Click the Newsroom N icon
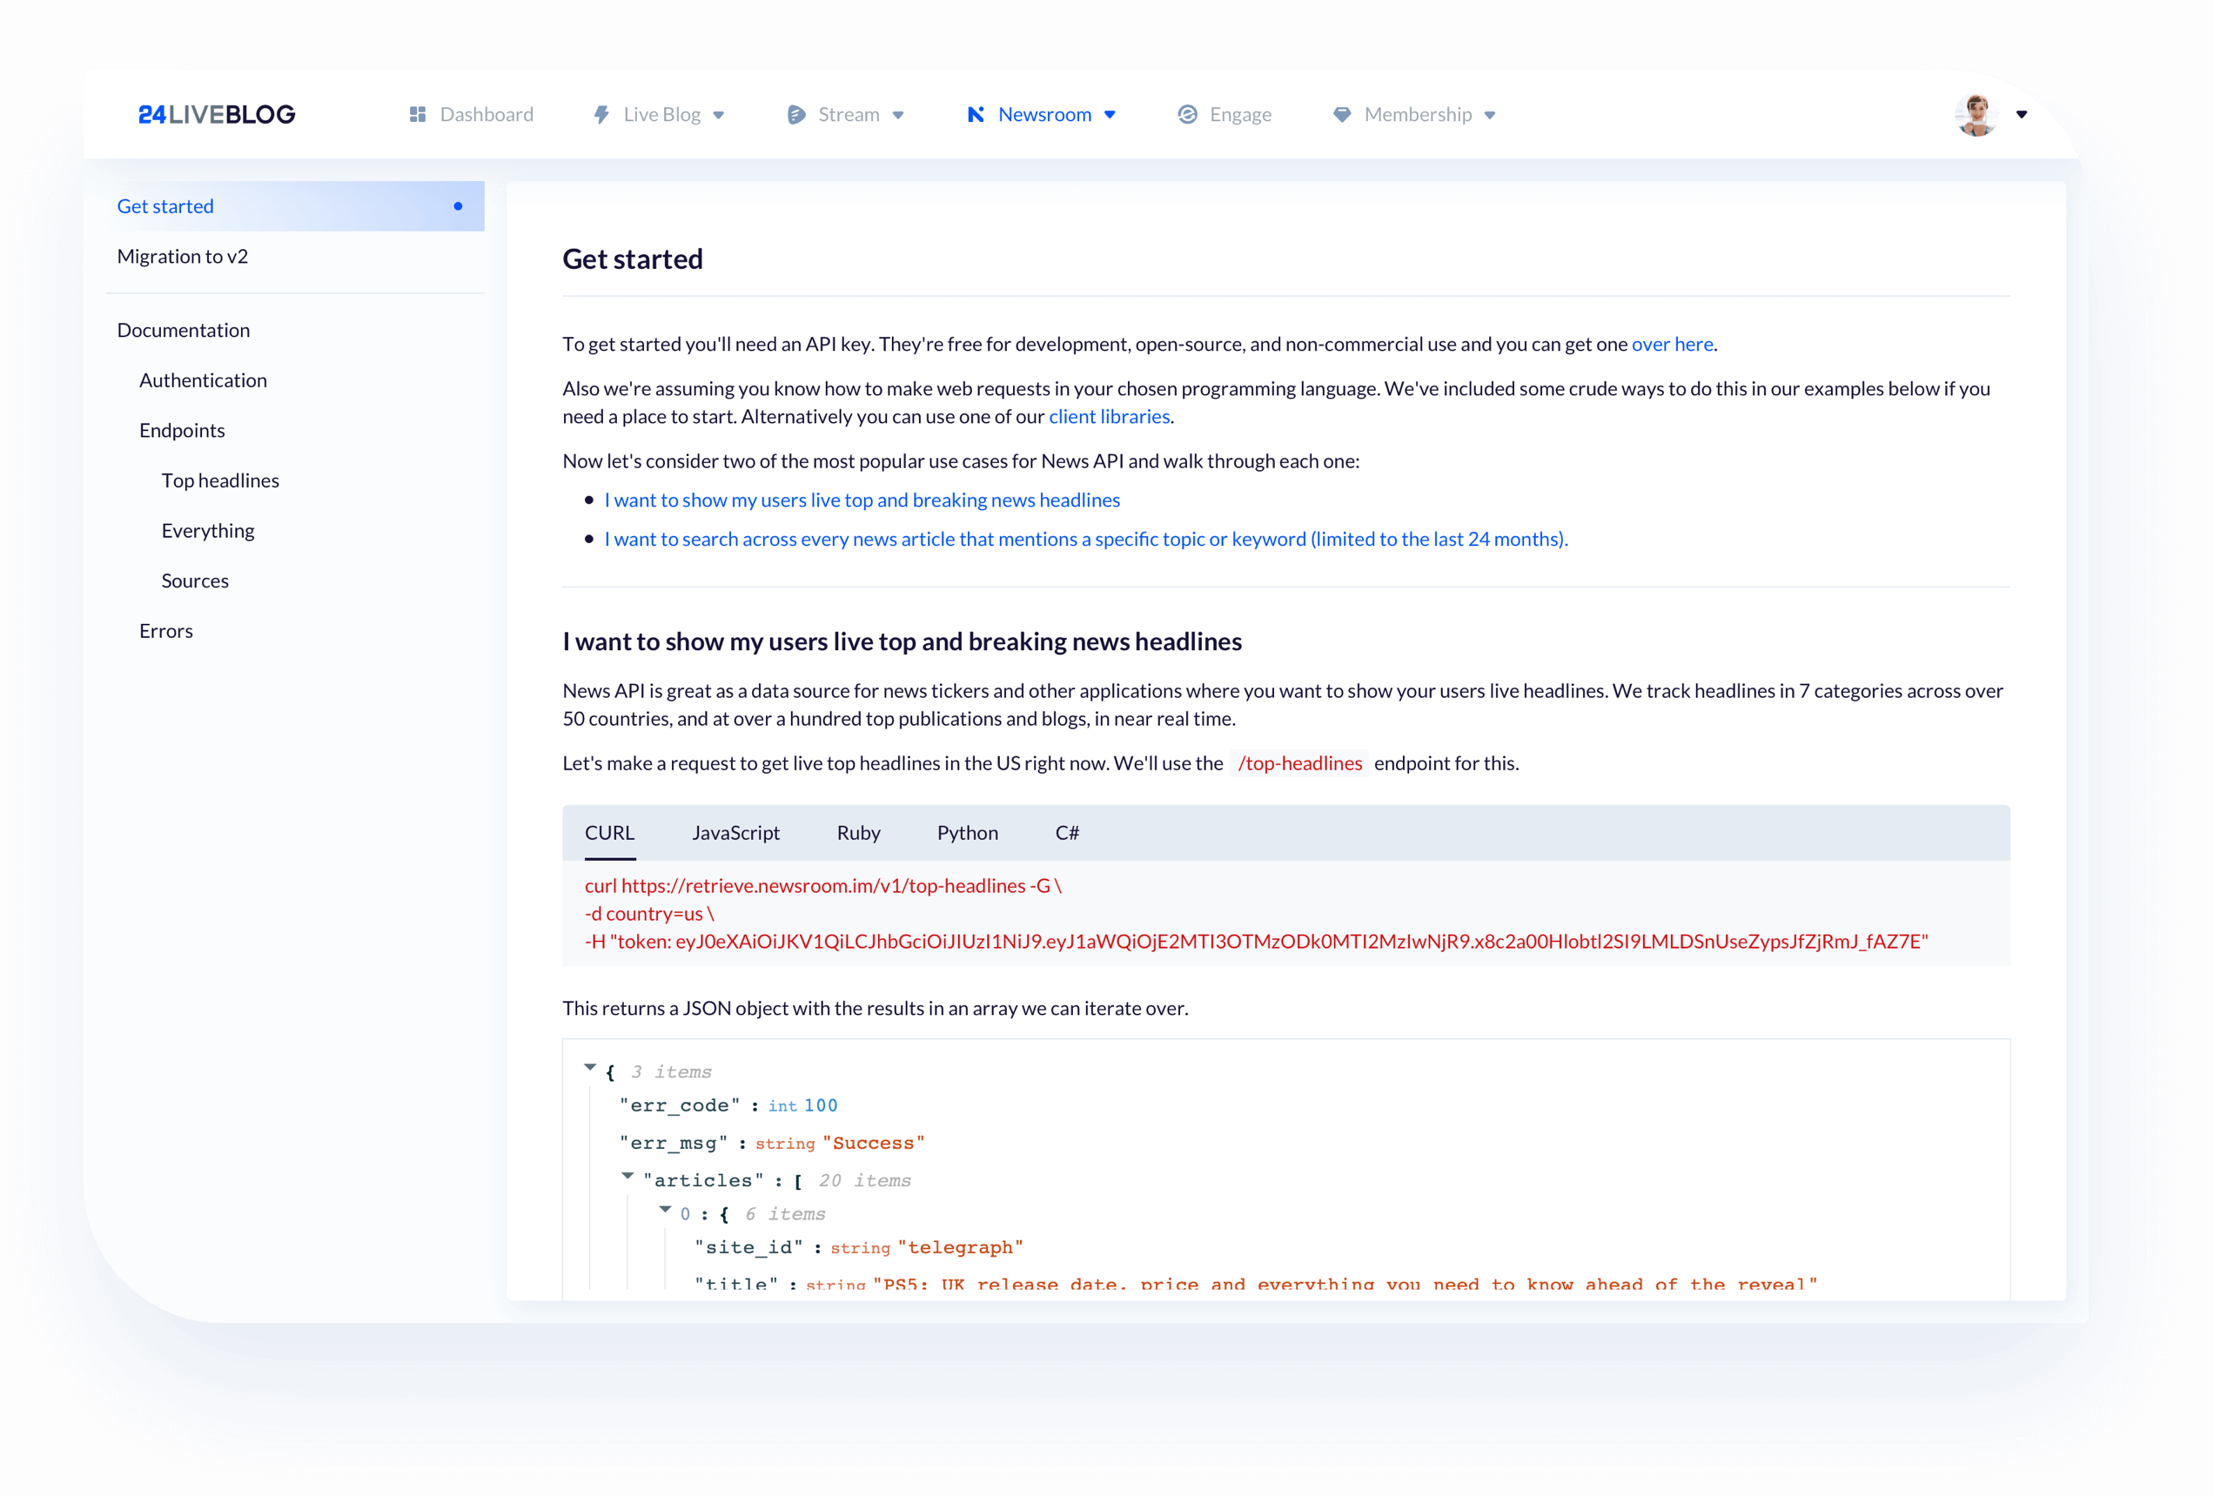The image size is (2214, 1497). (x=976, y=114)
